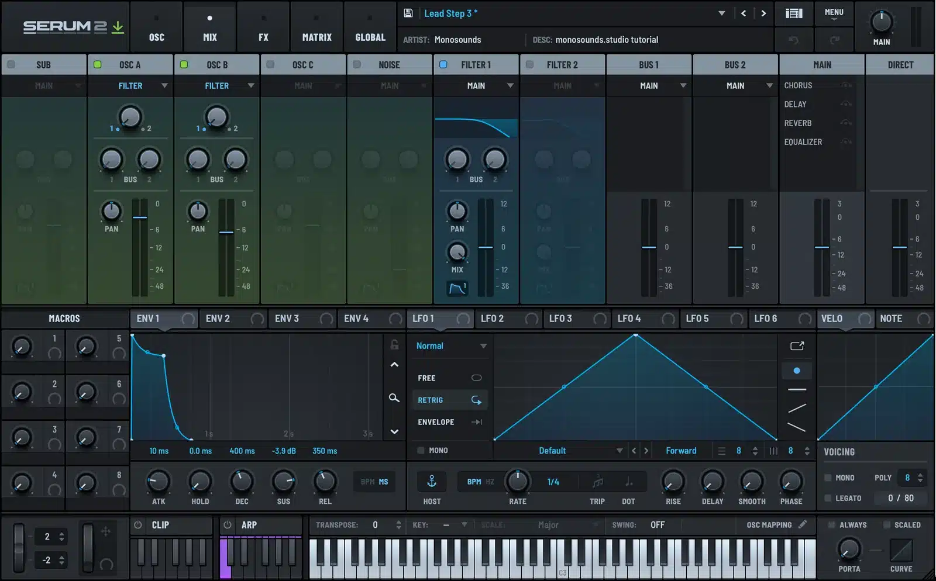Open the LFO Normal mode dropdown

pos(450,346)
